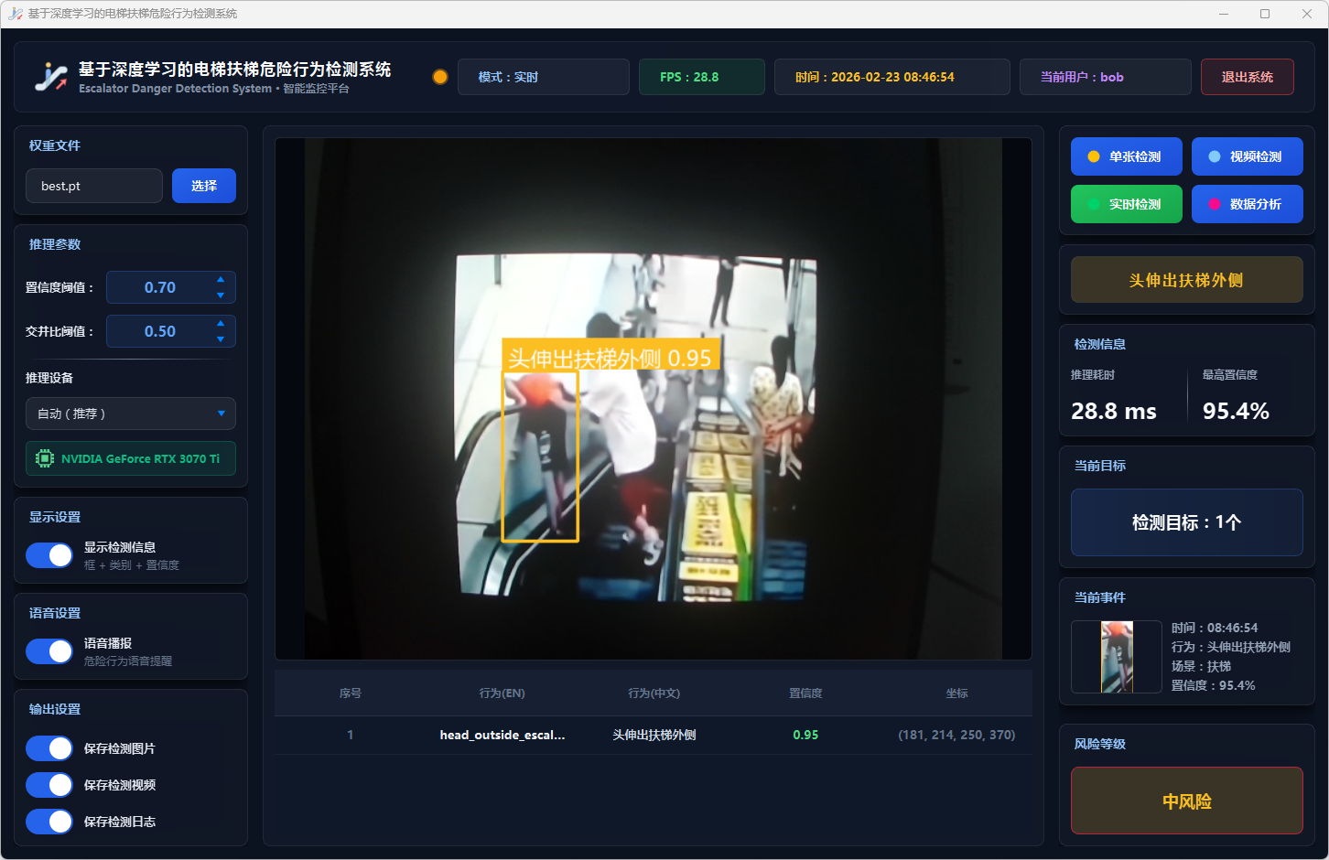
Task: Toggle the save detection log switch
Action: [x=49, y=822]
